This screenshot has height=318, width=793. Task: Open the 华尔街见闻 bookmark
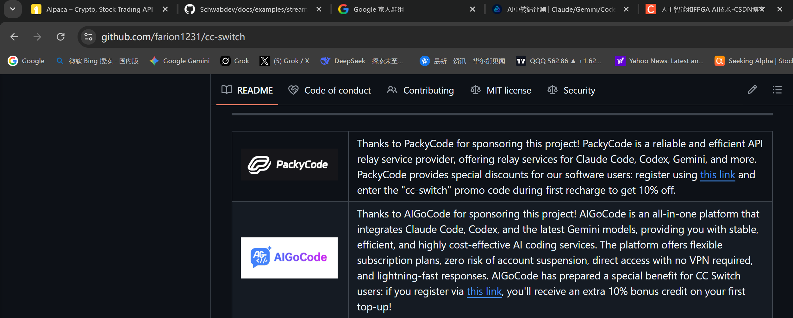pos(462,61)
